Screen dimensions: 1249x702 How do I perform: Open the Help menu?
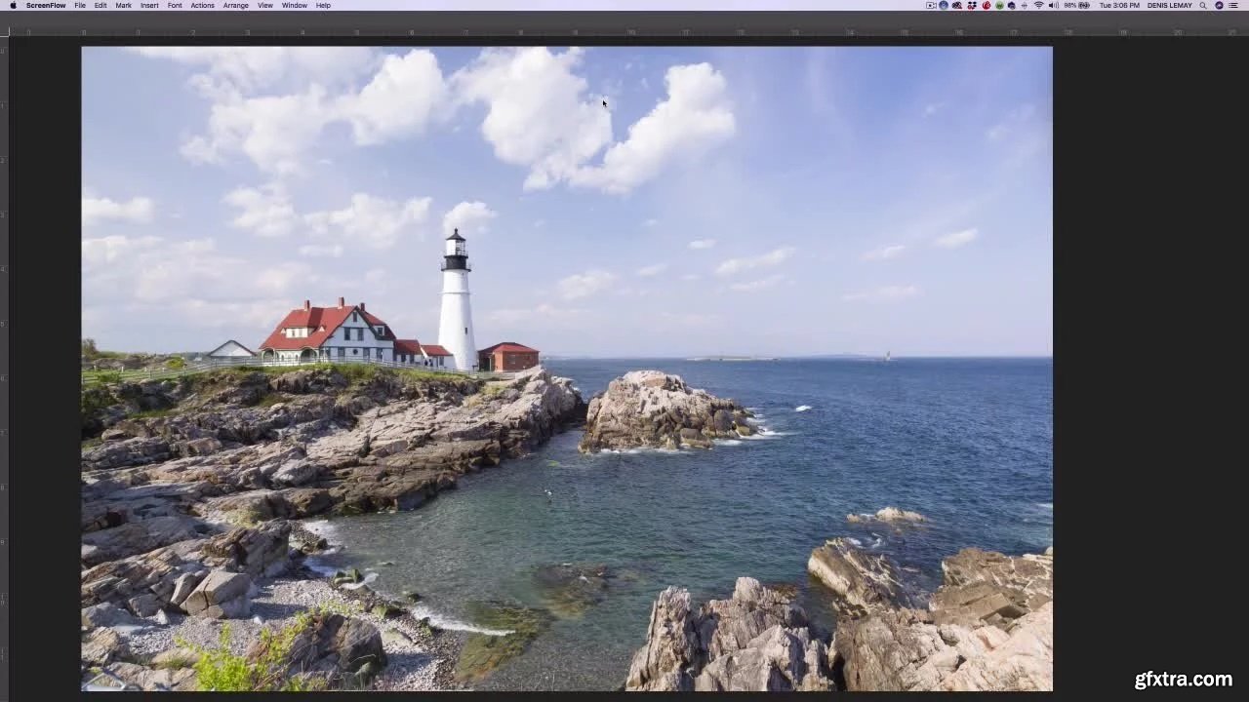point(323,5)
